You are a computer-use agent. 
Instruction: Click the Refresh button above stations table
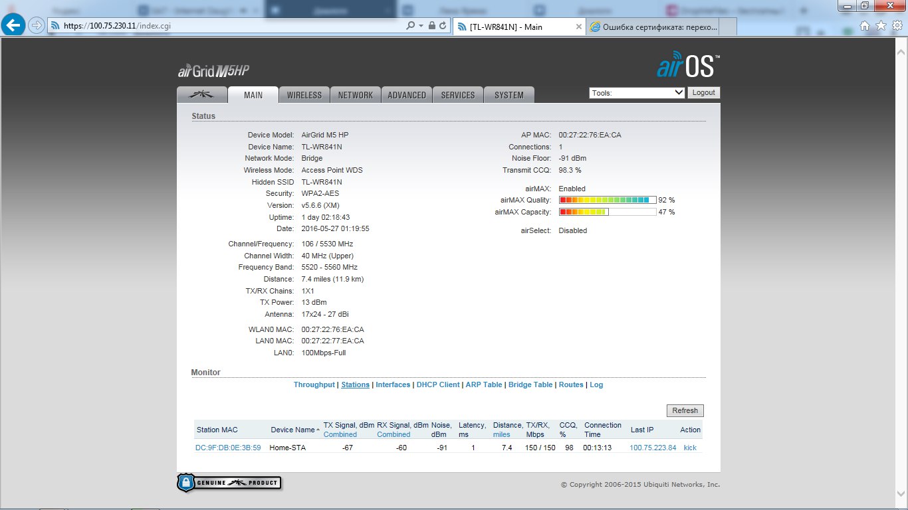click(x=685, y=410)
